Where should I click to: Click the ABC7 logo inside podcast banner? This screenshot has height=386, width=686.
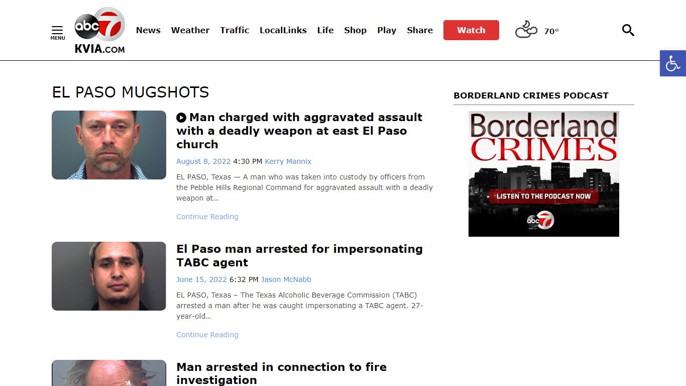click(x=540, y=221)
